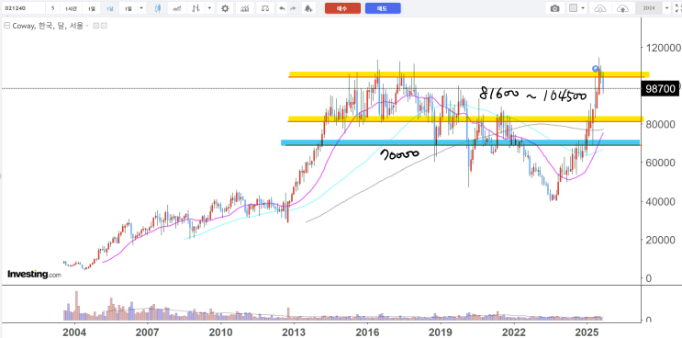Switch to the 5 minute interval

click(52, 8)
